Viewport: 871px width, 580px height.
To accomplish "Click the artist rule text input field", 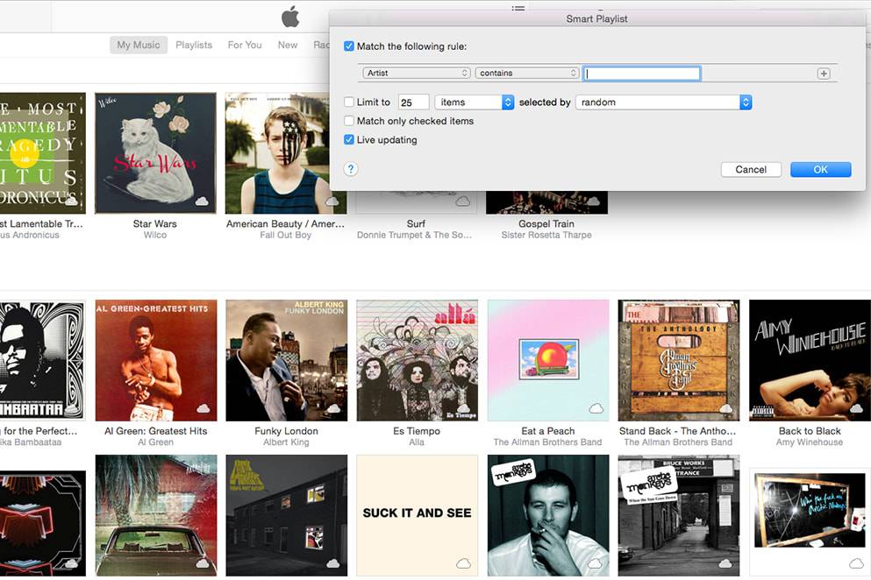I will point(641,74).
